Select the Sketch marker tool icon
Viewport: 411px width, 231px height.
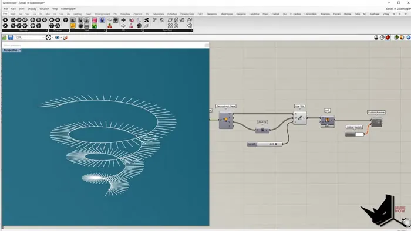coord(65,38)
